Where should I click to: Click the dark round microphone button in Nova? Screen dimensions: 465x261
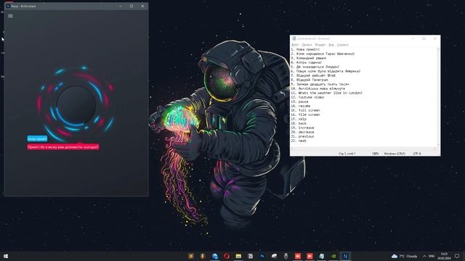(x=76, y=104)
